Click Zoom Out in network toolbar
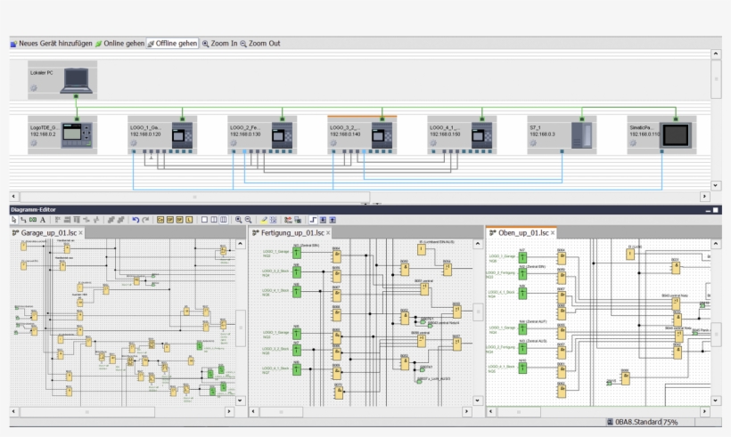The width and height of the screenshot is (731, 437). (x=259, y=43)
